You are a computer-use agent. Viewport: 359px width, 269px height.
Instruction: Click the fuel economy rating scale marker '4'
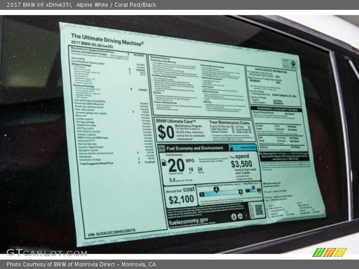[x=216, y=189]
